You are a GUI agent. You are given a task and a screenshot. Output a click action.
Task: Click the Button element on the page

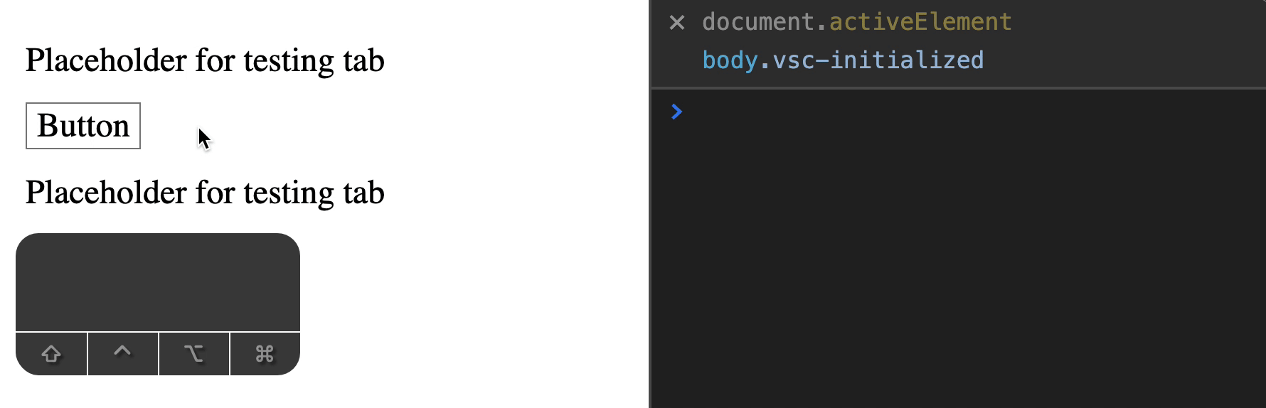pyautogui.click(x=83, y=126)
